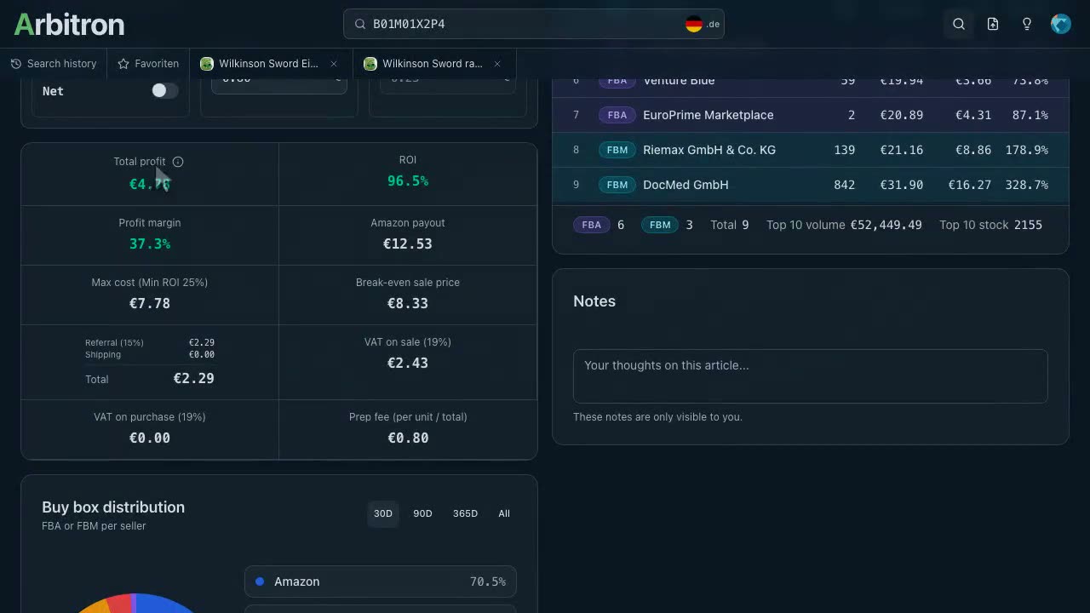Click the Arbitron logo
The height and width of the screenshot is (613, 1090).
pyautogui.click(x=69, y=24)
